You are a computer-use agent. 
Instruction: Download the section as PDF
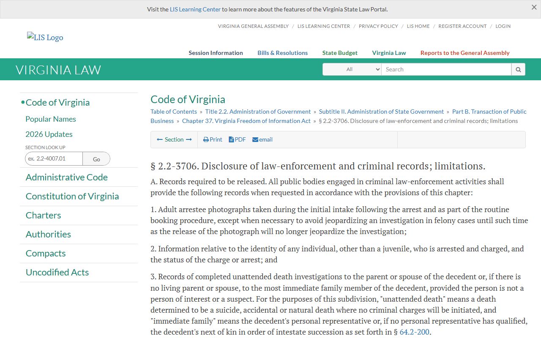[237, 139]
